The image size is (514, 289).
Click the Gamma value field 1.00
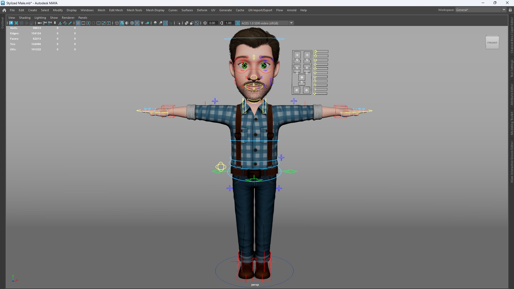click(x=229, y=23)
